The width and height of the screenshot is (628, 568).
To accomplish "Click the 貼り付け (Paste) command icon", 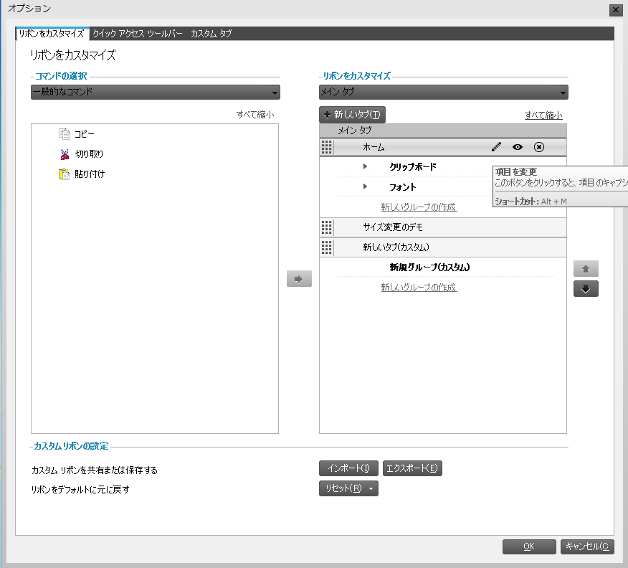I will click(x=63, y=174).
